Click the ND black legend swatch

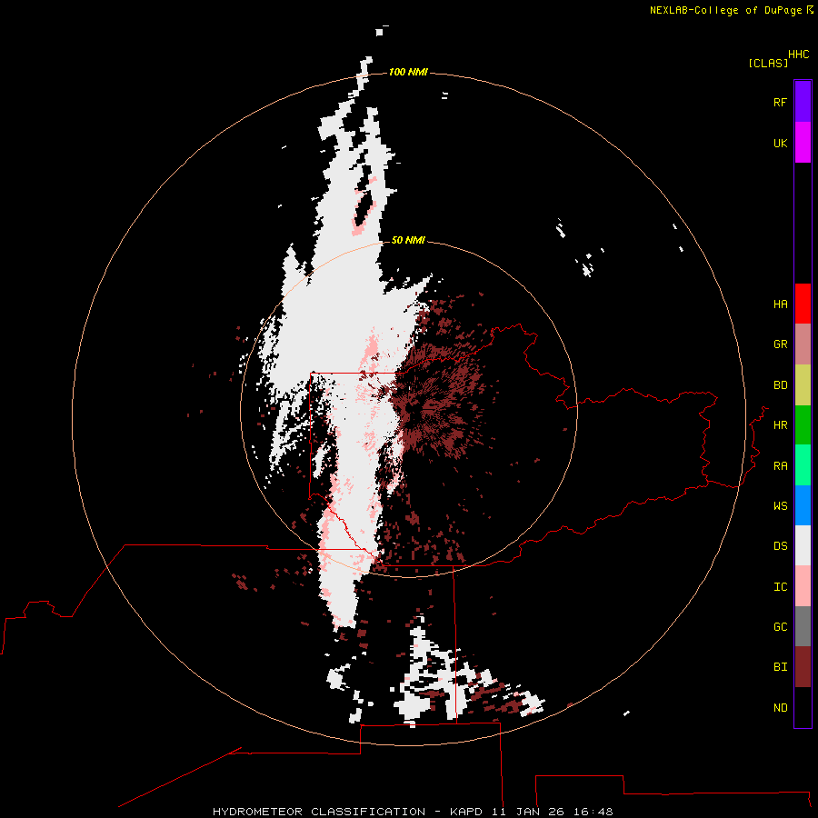click(x=803, y=707)
